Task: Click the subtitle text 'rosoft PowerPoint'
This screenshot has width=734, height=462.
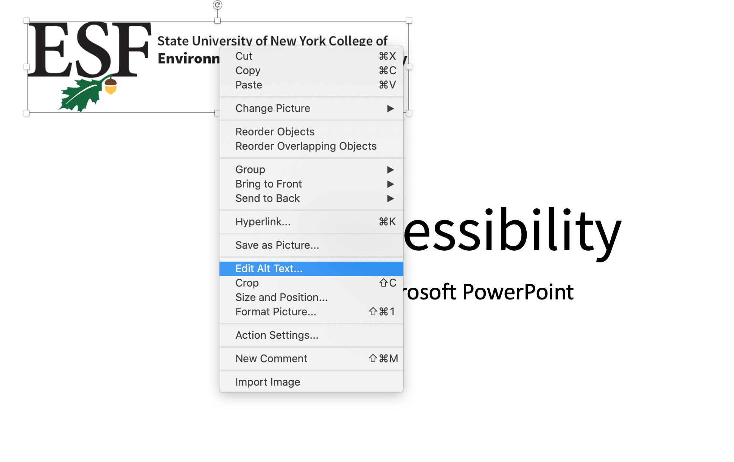Action: click(x=489, y=292)
